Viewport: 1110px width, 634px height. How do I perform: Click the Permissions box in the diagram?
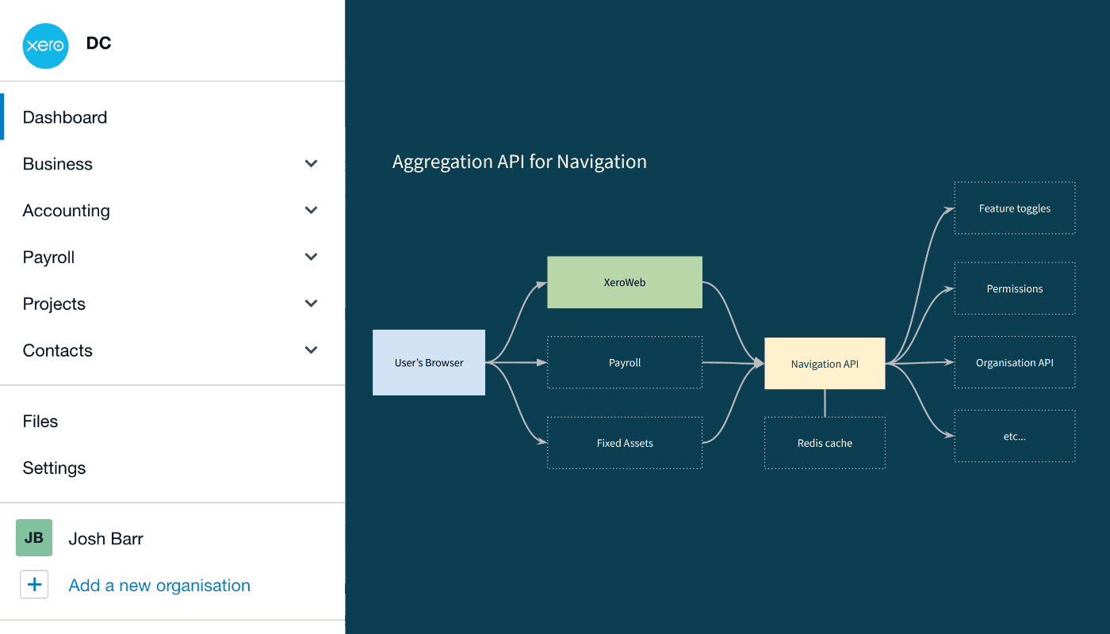[x=1015, y=288]
